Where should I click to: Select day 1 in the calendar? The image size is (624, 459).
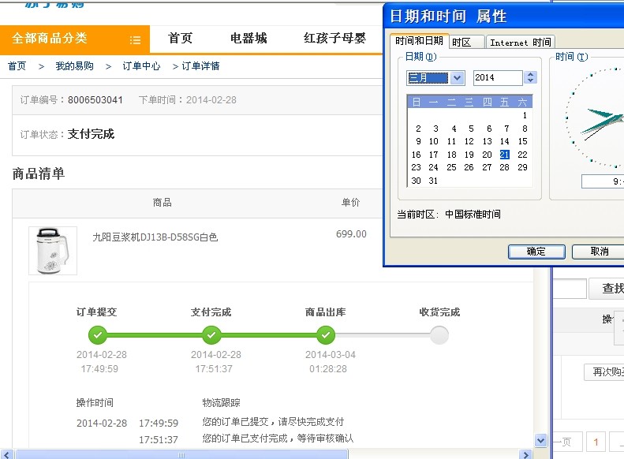[525, 115]
